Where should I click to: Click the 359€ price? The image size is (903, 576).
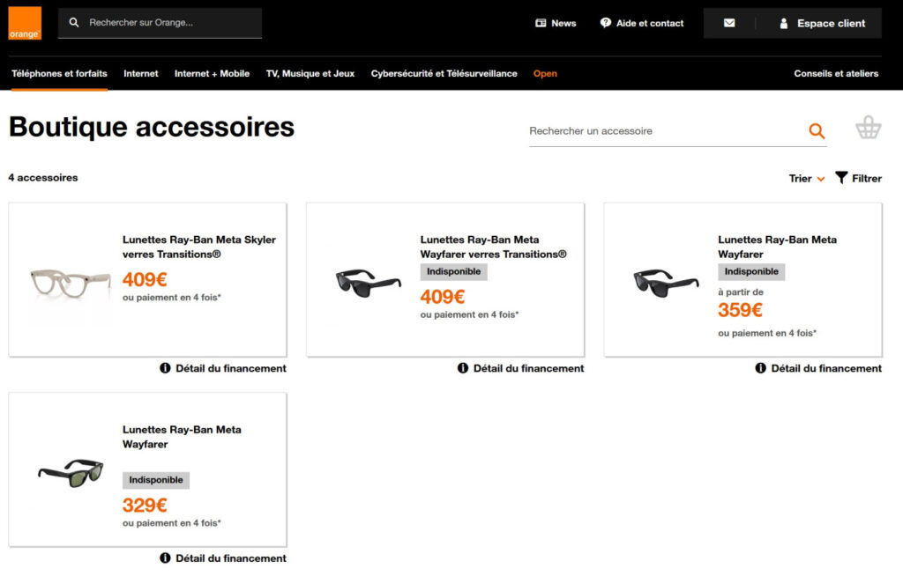click(x=740, y=310)
